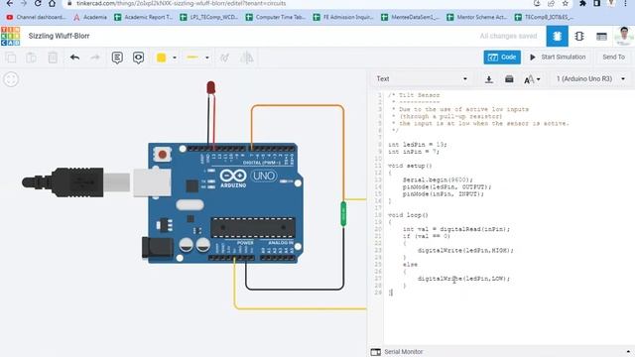Open wire type dropdown arrow
The image size is (635, 357).
point(207,58)
